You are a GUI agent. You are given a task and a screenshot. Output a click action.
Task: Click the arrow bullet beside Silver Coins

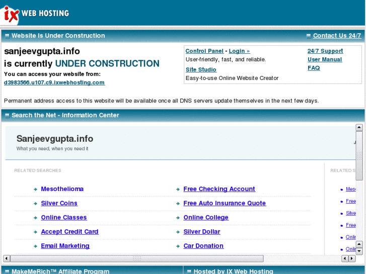click(x=35, y=204)
